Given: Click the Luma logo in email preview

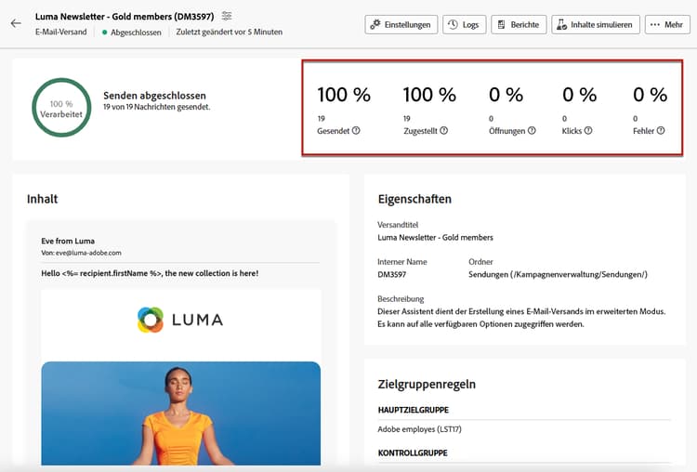Looking at the screenshot, I should coord(180,320).
